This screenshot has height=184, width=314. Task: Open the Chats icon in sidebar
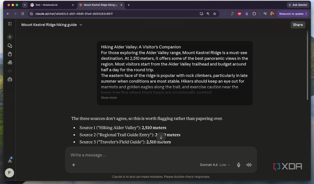[10, 46]
